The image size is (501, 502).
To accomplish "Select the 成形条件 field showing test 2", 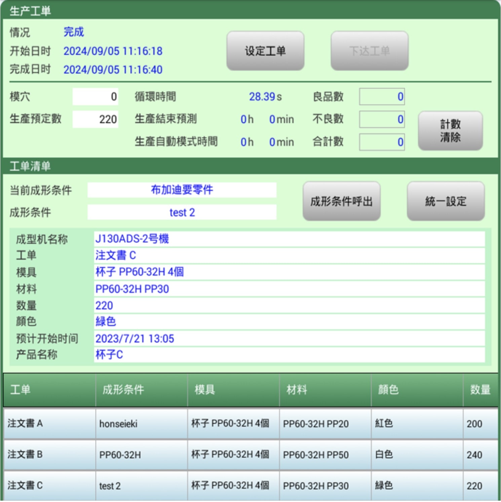I will (x=182, y=213).
